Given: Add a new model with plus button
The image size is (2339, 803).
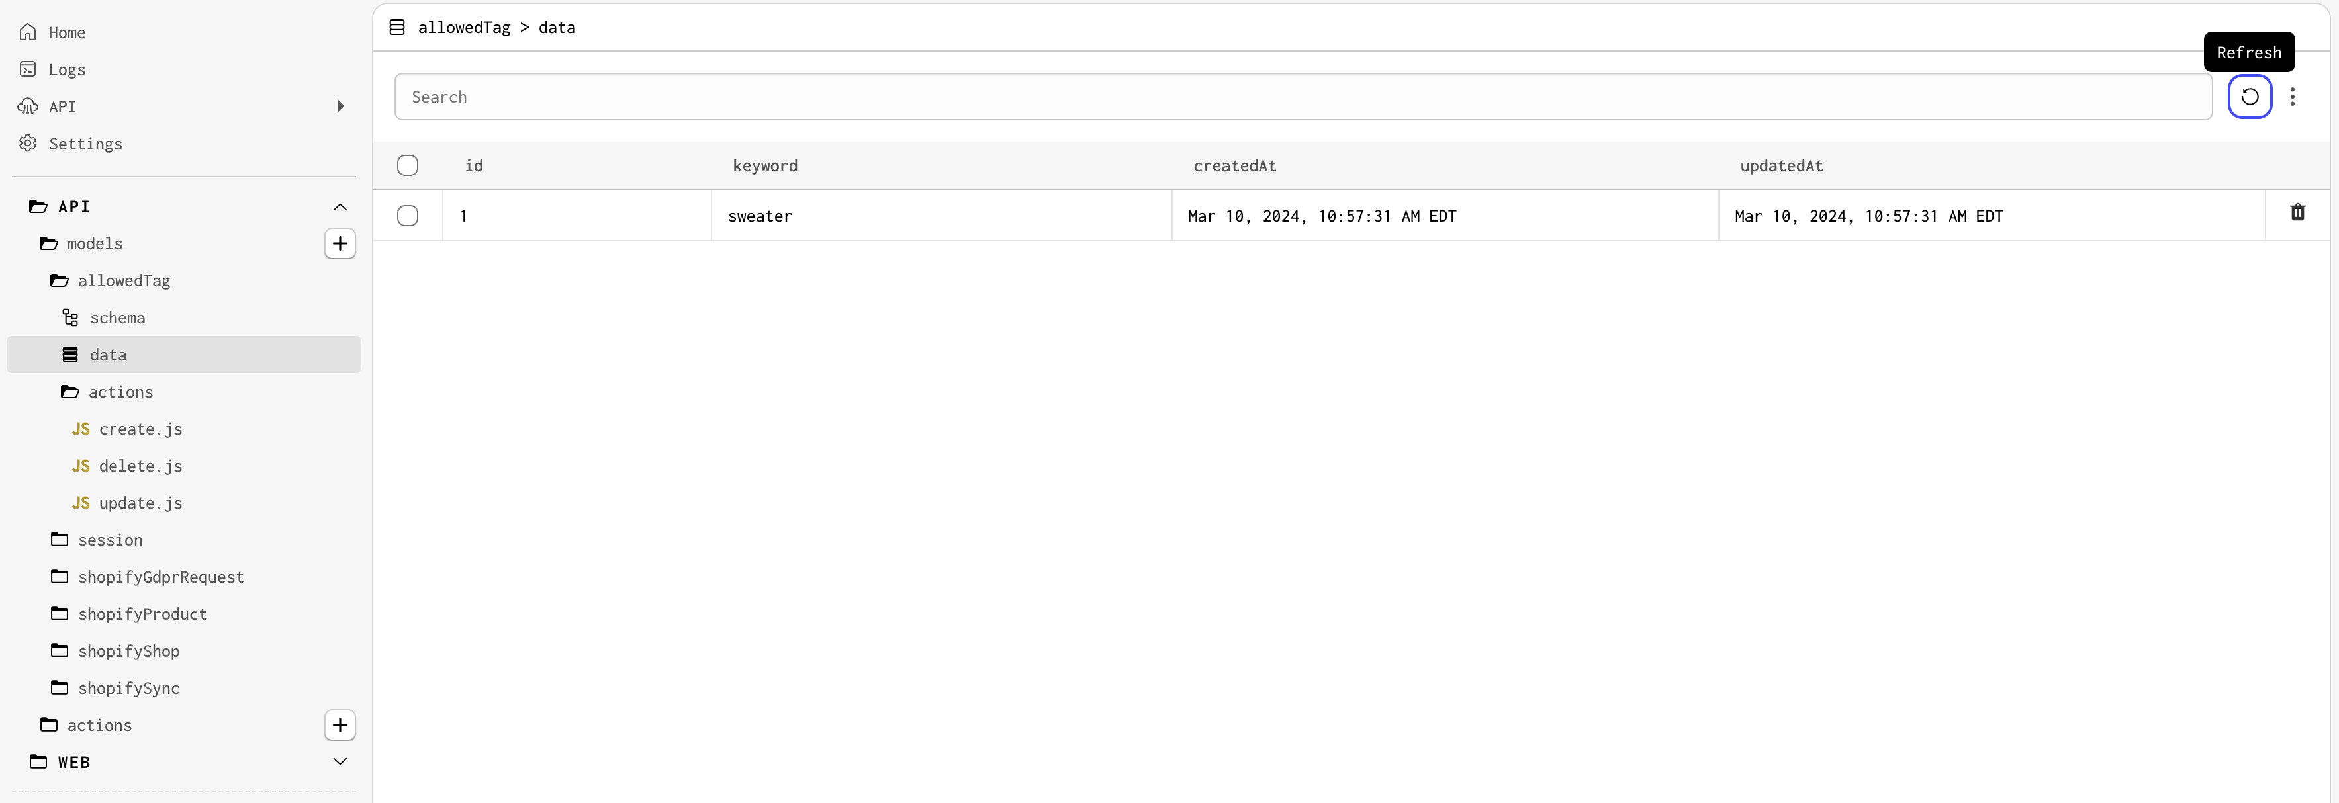Looking at the screenshot, I should (x=340, y=243).
